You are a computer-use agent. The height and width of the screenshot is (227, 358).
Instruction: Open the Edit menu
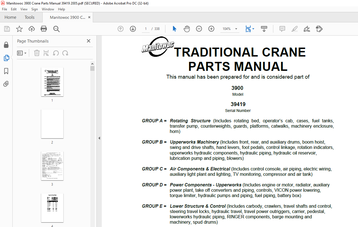(x=14, y=9)
